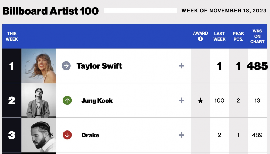
Task: Click Drake's red down arrow icon
Action: point(67,135)
